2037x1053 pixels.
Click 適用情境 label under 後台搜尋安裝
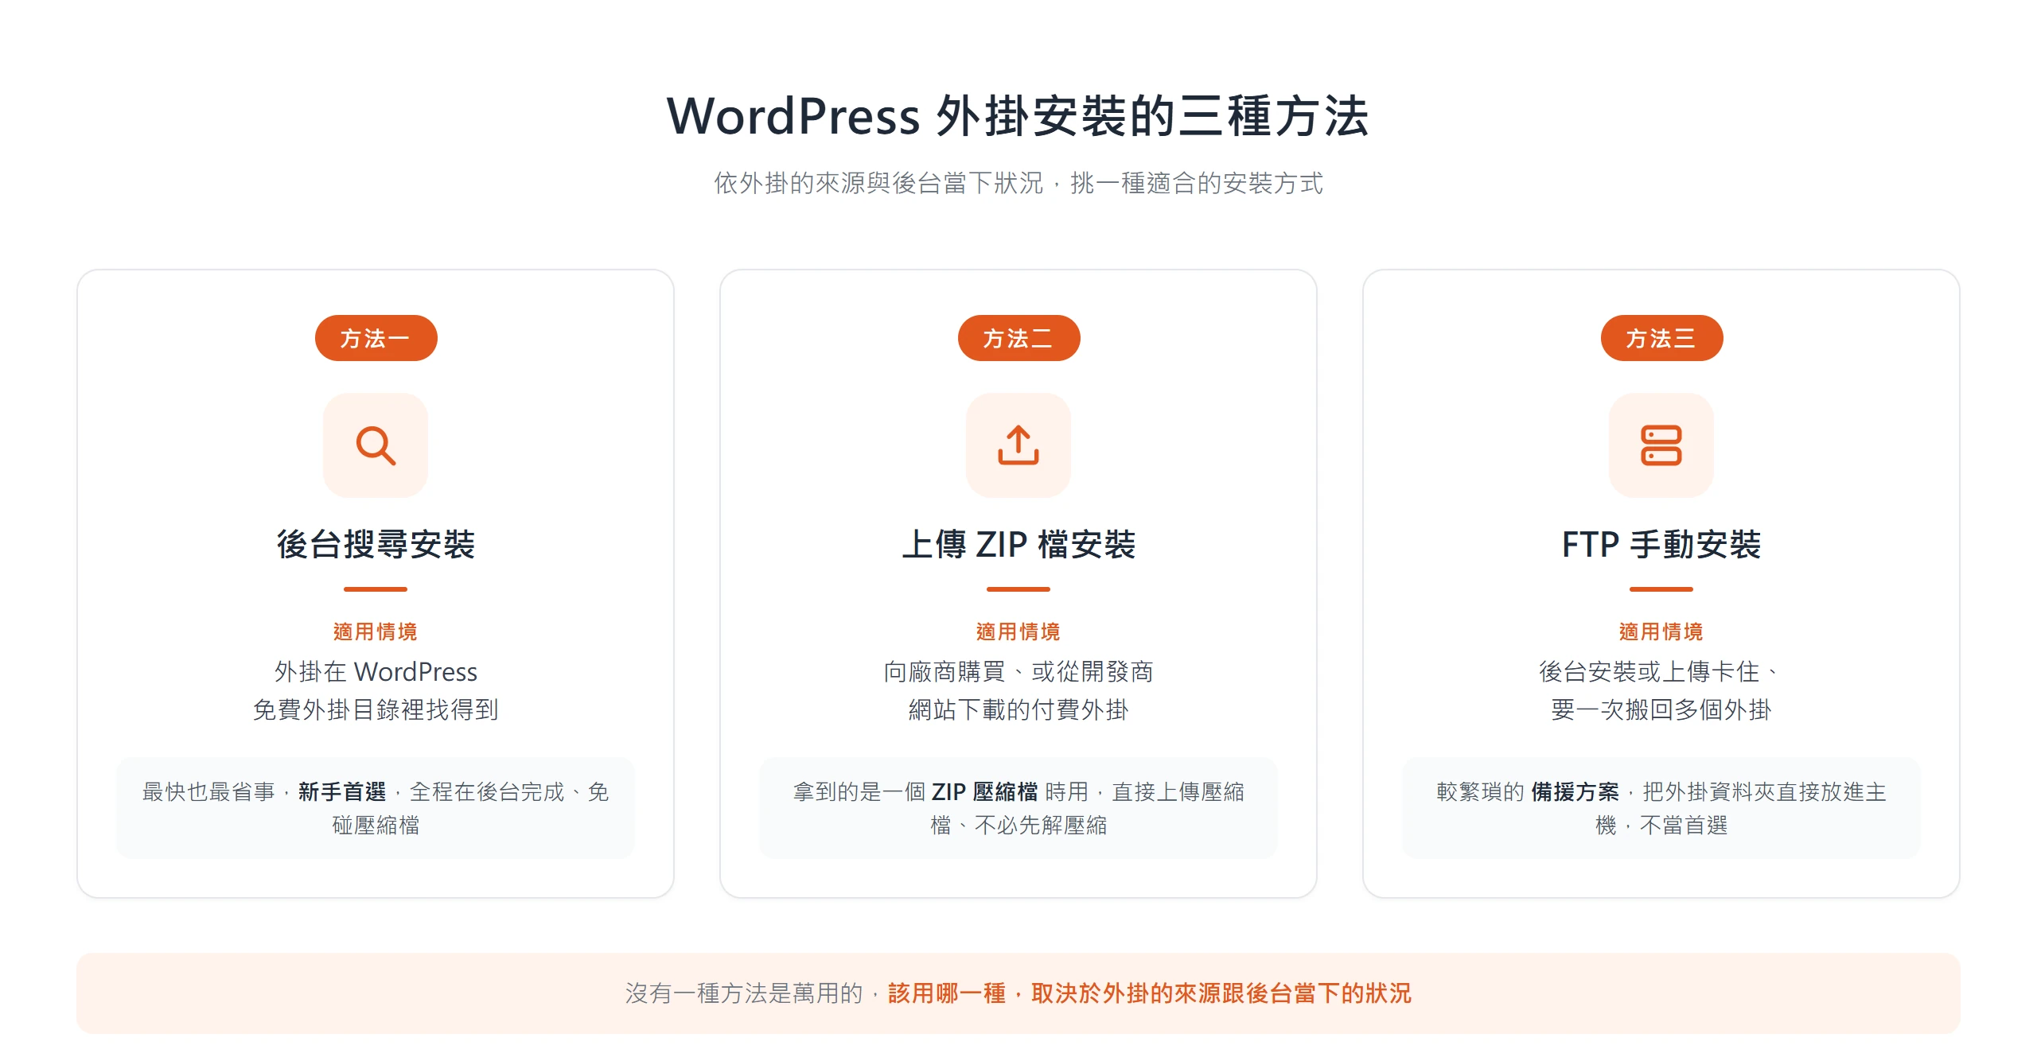(x=376, y=631)
